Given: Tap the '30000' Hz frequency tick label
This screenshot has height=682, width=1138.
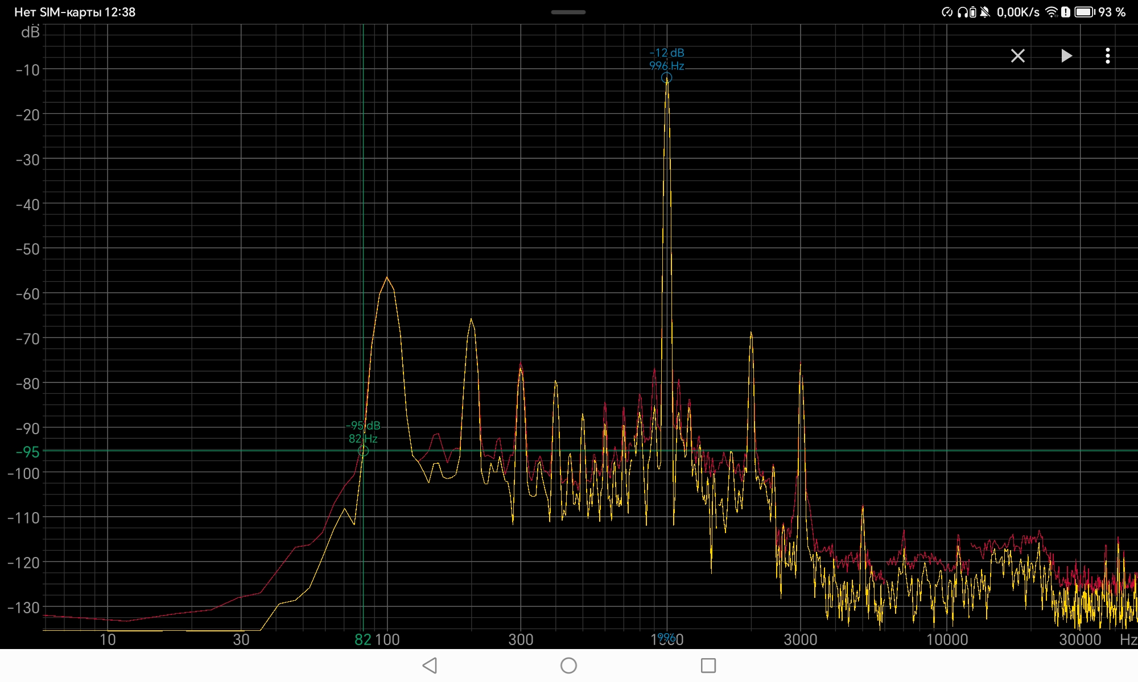Looking at the screenshot, I should (1080, 640).
